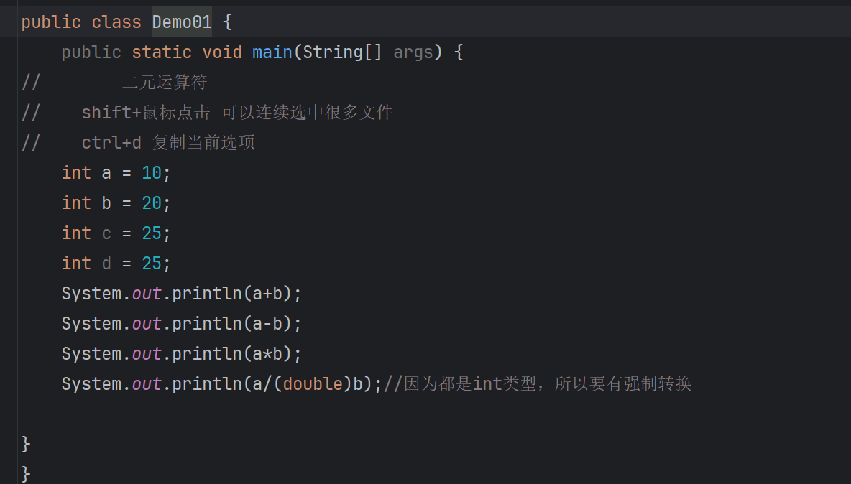Click the println(a*b) statement
Image resolution: width=851 pixels, height=484 pixels.
(181, 354)
